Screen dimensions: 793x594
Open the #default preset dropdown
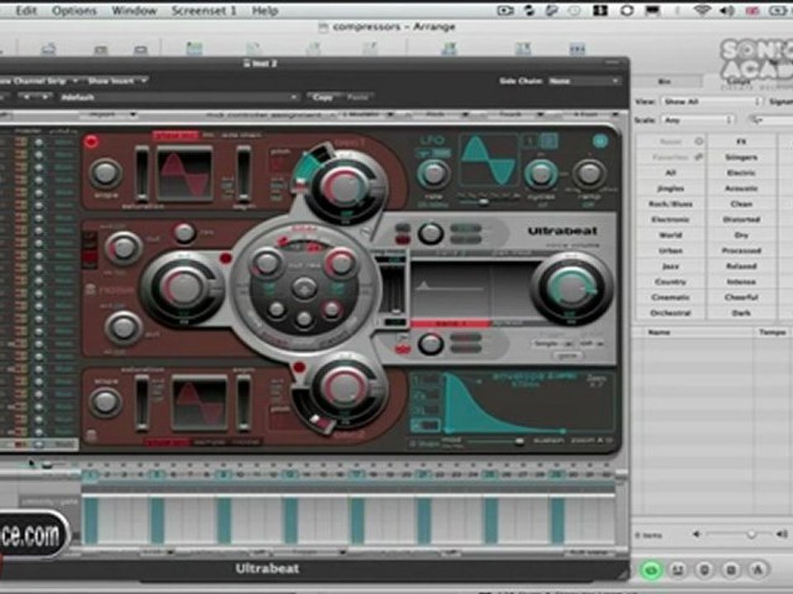point(178,97)
